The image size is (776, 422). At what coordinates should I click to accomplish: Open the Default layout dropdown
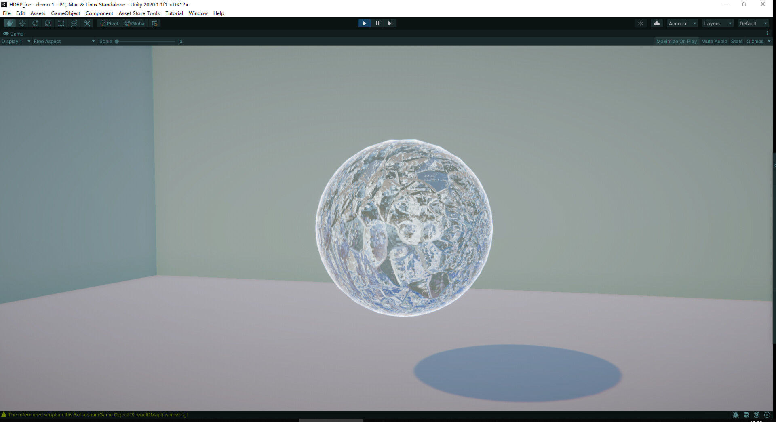(752, 23)
